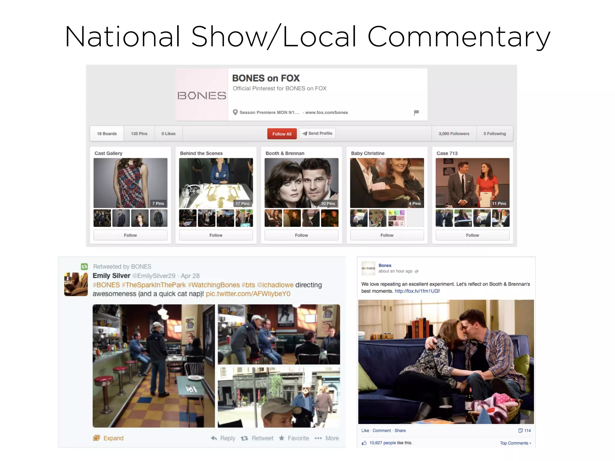Open the 0 Following tab
Viewport: 615px width, 461px height.
(495, 134)
